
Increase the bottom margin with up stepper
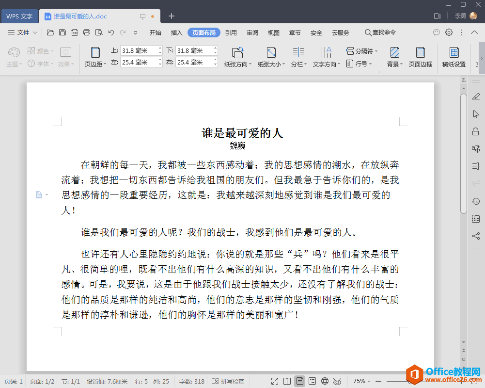pos(215,48)
